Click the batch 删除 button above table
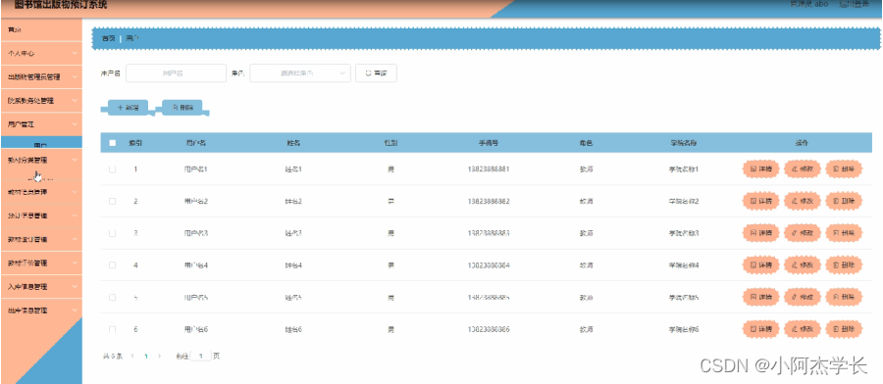The height and width of the screenshot is (384, 883). (182, 108)
